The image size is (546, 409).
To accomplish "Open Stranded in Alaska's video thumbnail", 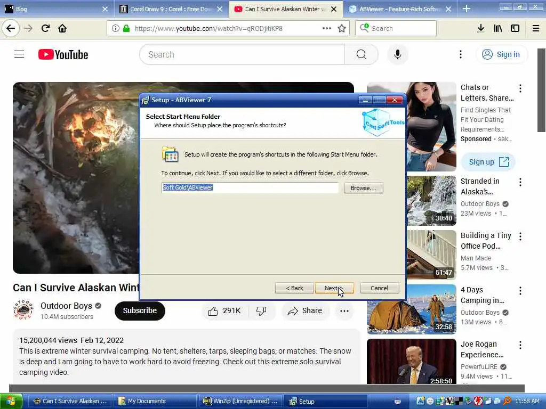I will [432, 201].
